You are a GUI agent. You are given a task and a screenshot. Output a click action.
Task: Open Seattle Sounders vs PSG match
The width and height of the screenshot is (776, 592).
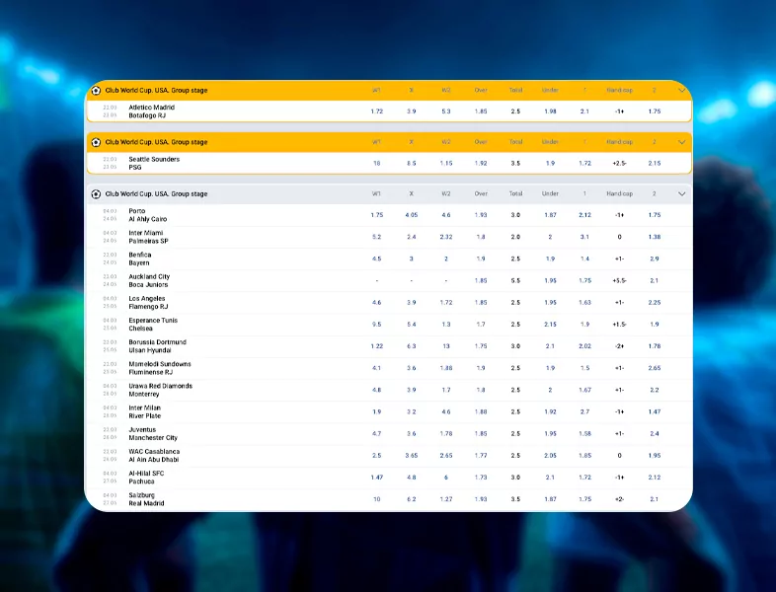tap(154, 163)
